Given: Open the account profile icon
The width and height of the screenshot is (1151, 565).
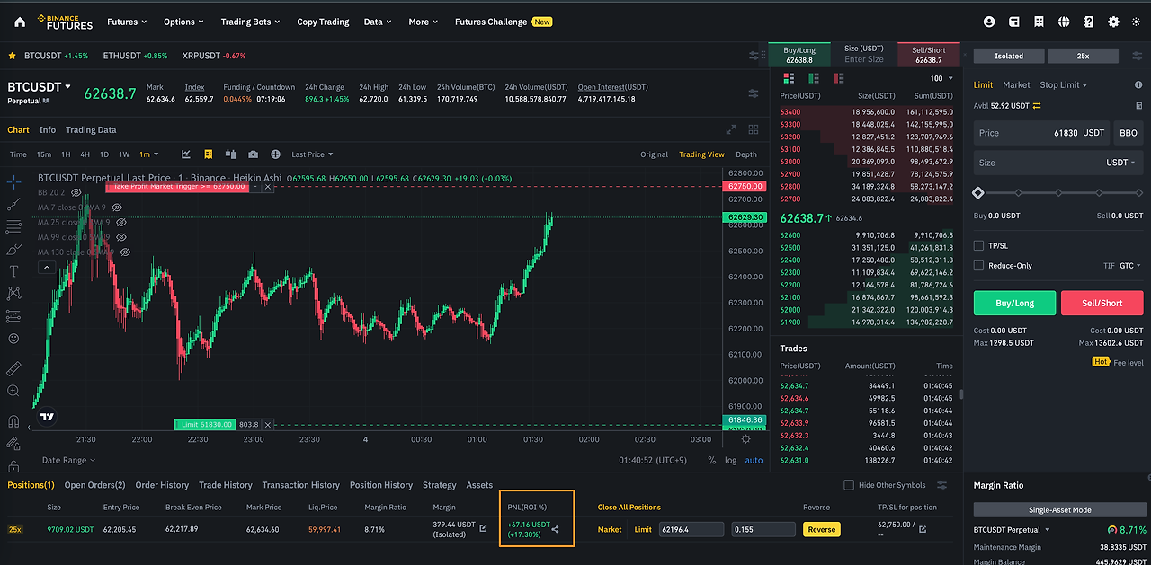Looking at the screenshot, I should (x=990, y=22).
